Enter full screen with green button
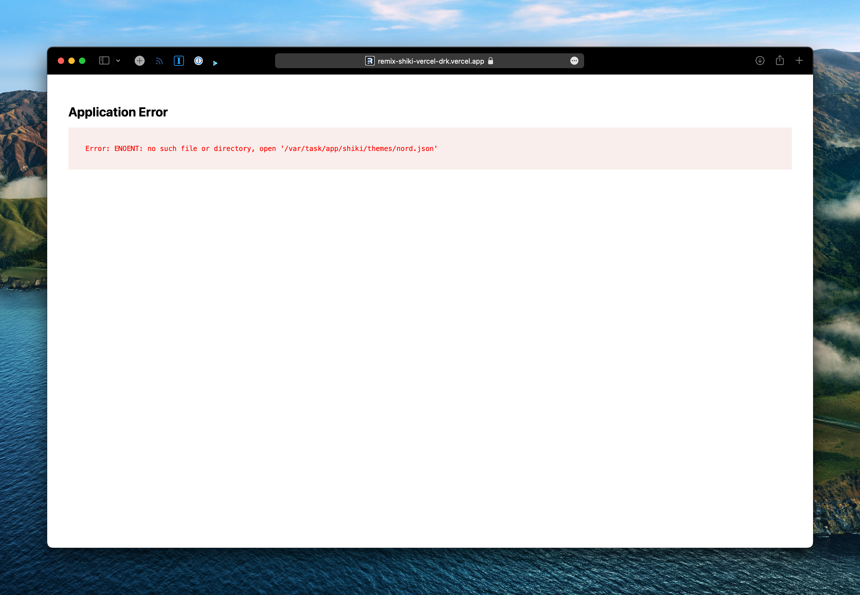The width and height of the screenshot is (860, 595). (x=82, y=61)
